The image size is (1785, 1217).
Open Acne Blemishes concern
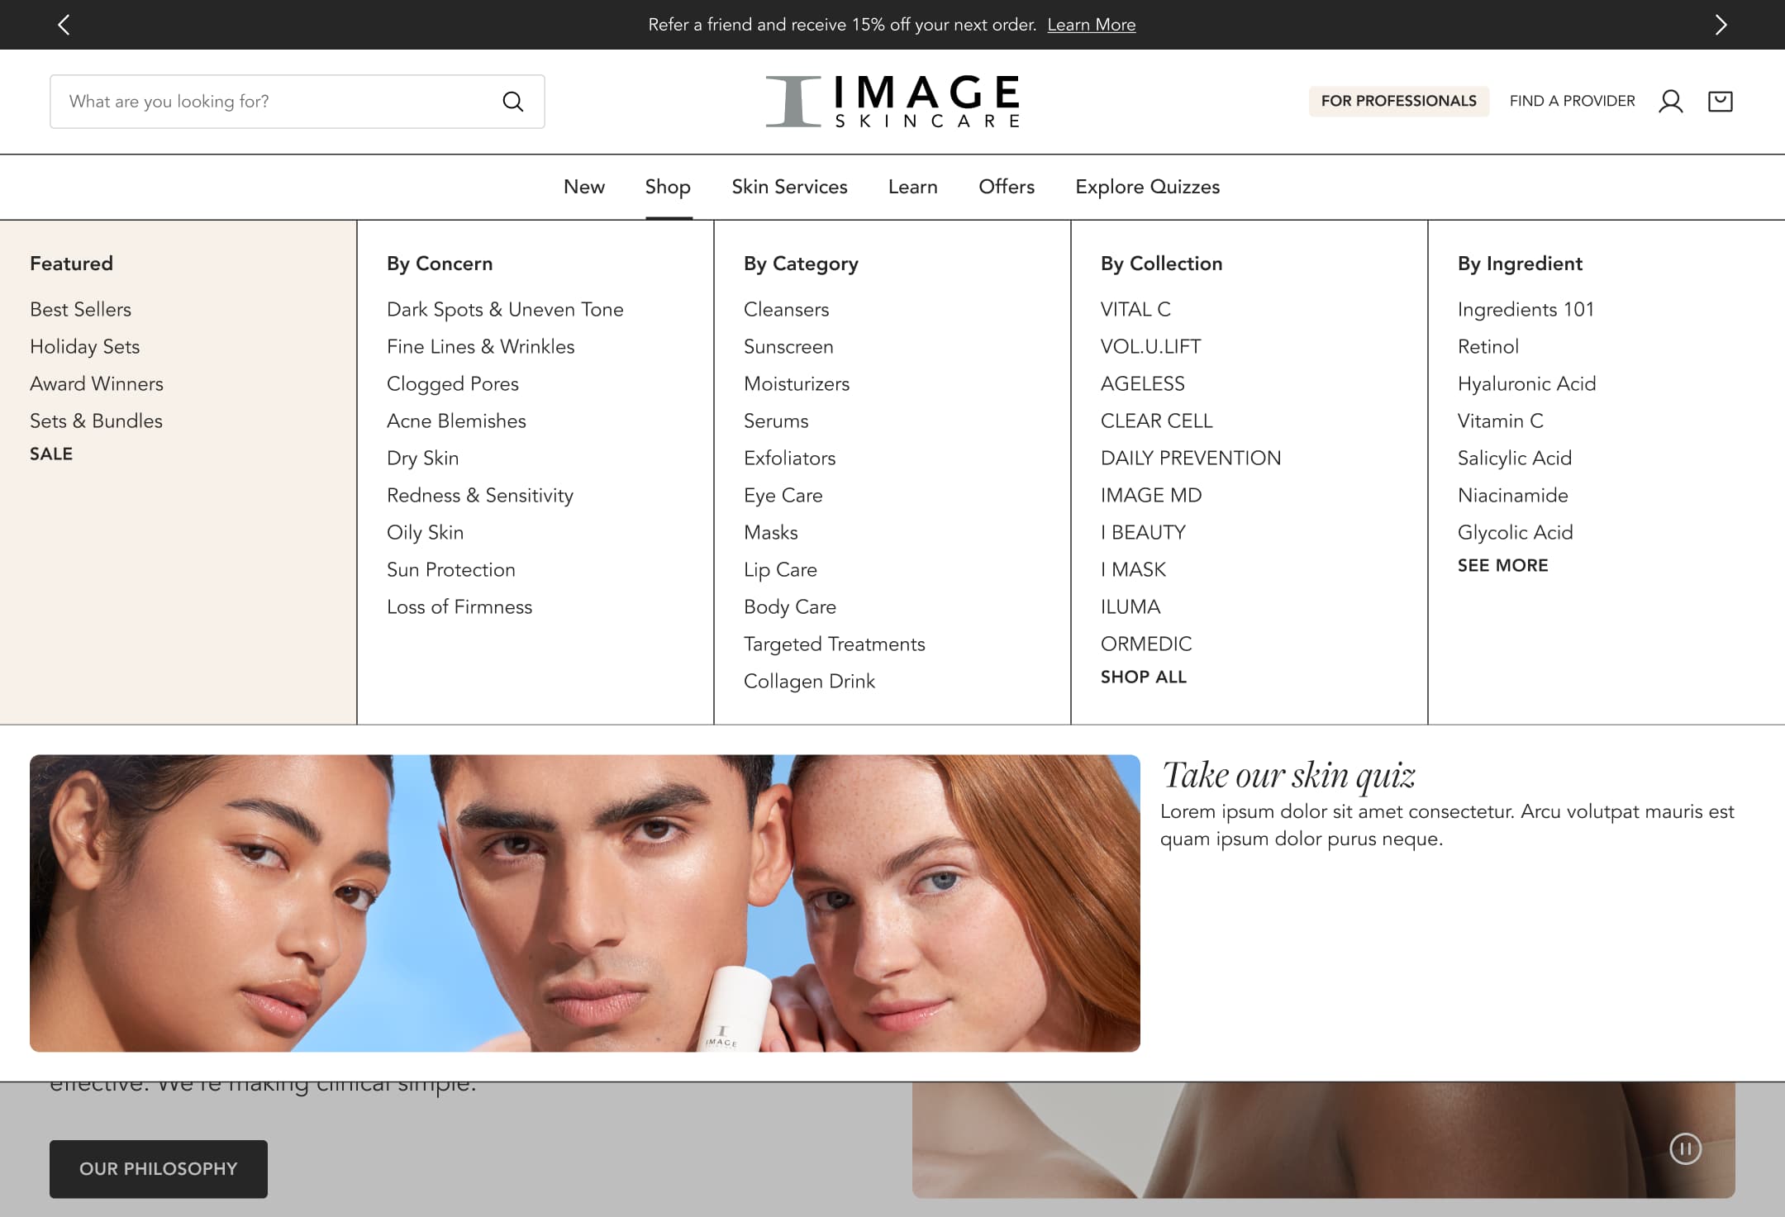[456, 421]
